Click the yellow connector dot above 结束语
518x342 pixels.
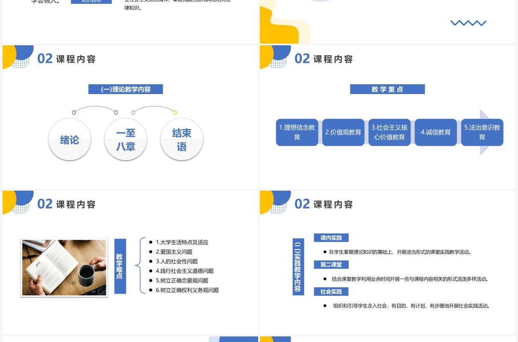[x=175, y=112]
